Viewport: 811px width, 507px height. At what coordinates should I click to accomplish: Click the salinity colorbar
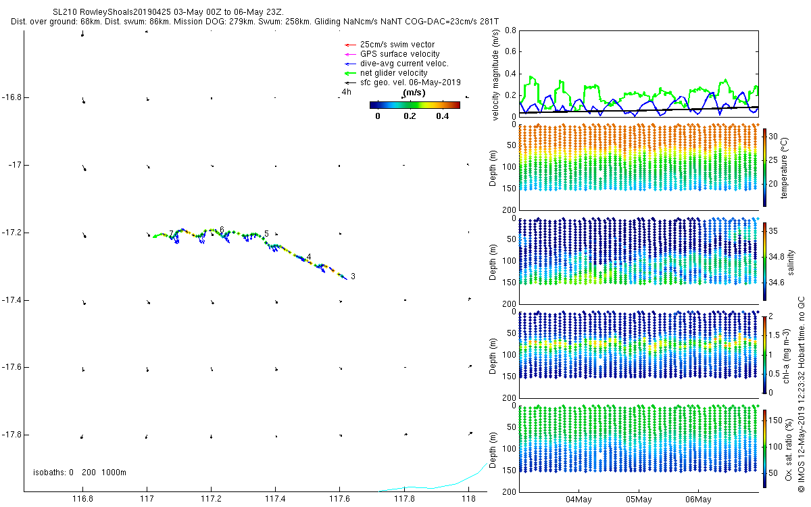click(765, 261)
